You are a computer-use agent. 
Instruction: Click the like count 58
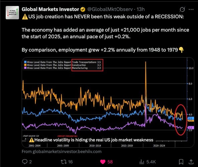pyautogui.click(x=110, y=162)
